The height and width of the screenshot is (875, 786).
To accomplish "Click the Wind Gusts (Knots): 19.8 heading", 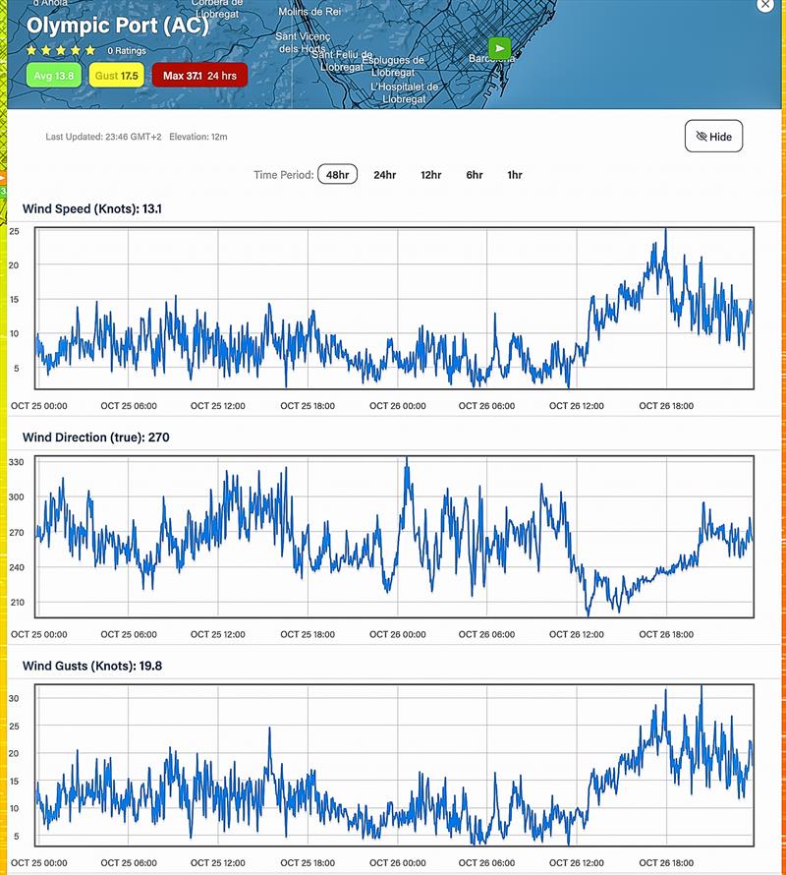I will 92,666.
